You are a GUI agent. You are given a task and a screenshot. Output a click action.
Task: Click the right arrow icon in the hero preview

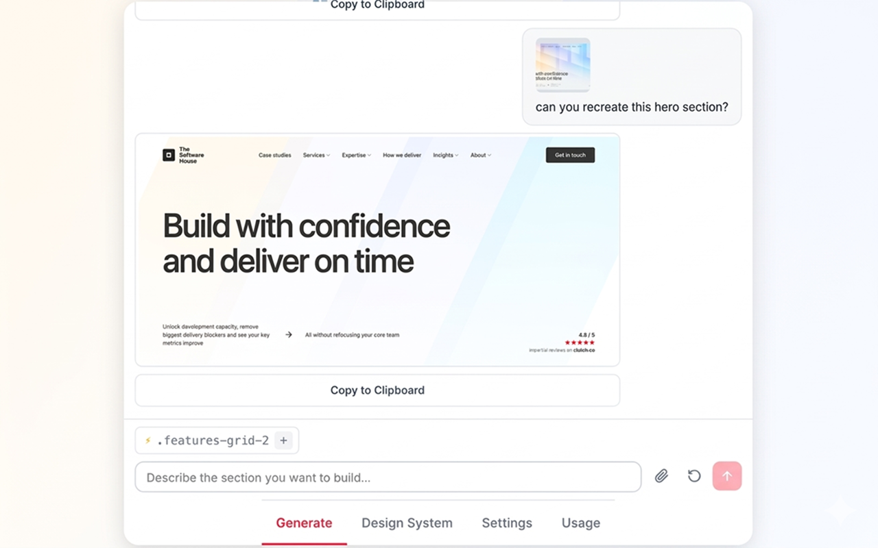(289, 335)
